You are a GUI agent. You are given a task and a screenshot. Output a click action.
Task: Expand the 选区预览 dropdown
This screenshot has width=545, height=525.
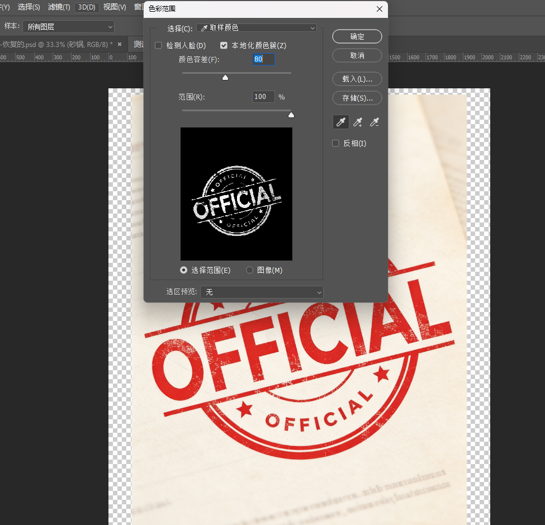pos(262,292)
